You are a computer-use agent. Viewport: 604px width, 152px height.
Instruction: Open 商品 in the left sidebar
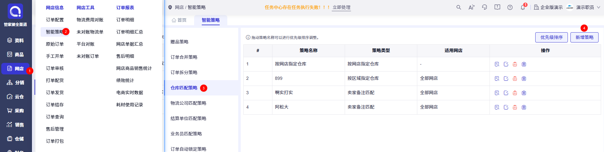(15, 55)
